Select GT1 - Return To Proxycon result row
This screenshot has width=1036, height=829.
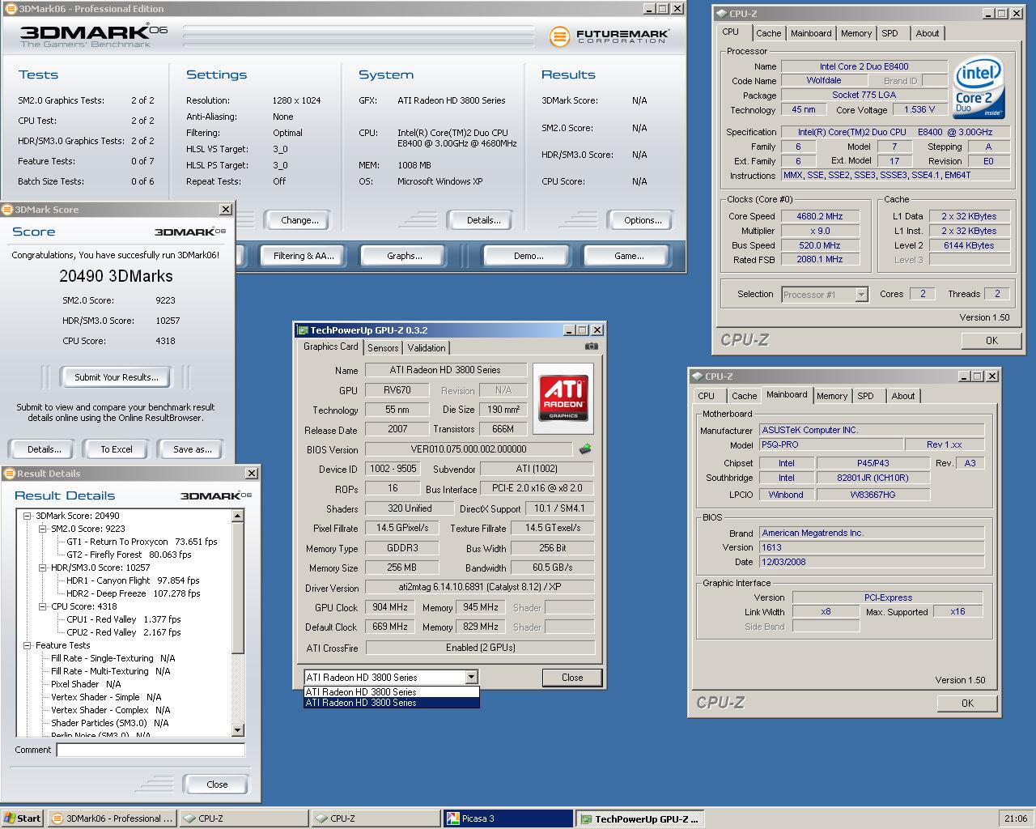click(142, 542)
